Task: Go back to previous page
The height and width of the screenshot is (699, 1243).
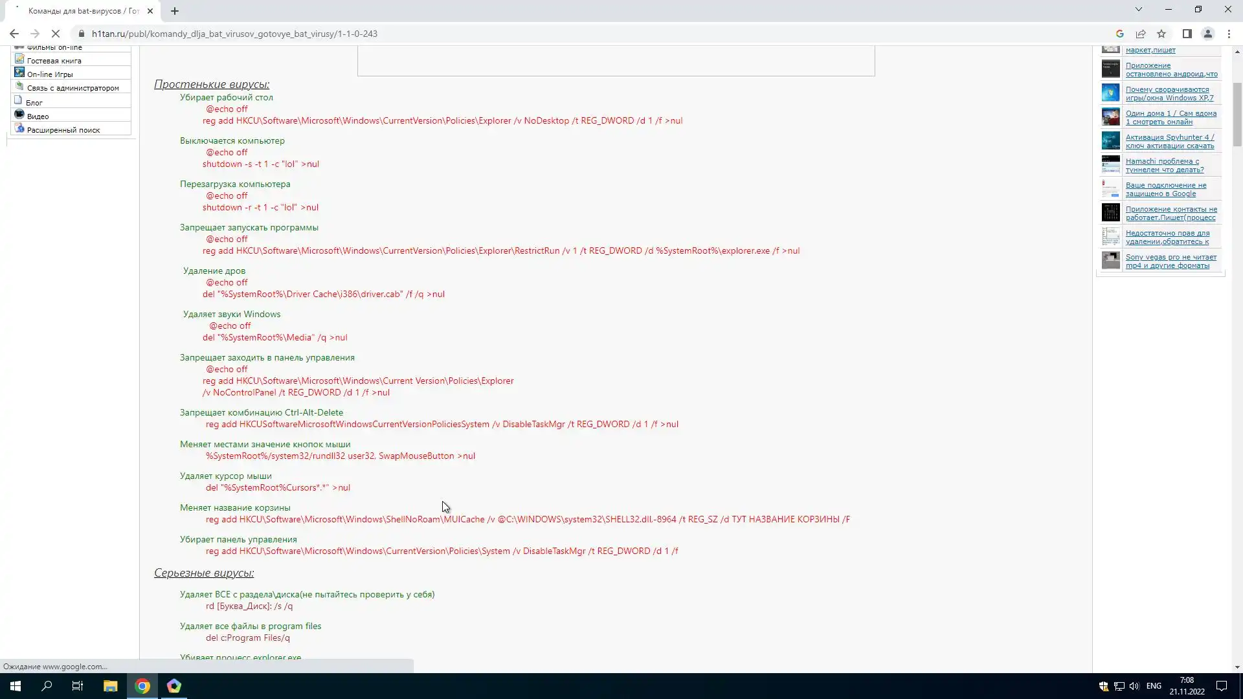Action: pyautogui.click(x=14, y=34)
